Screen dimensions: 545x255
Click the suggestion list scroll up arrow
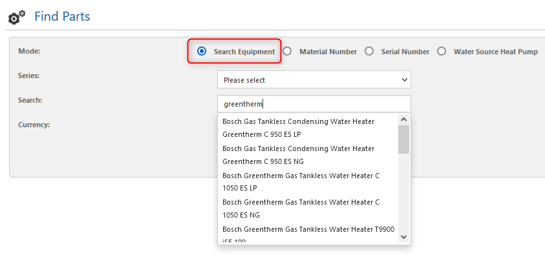[x=403, y=119]
